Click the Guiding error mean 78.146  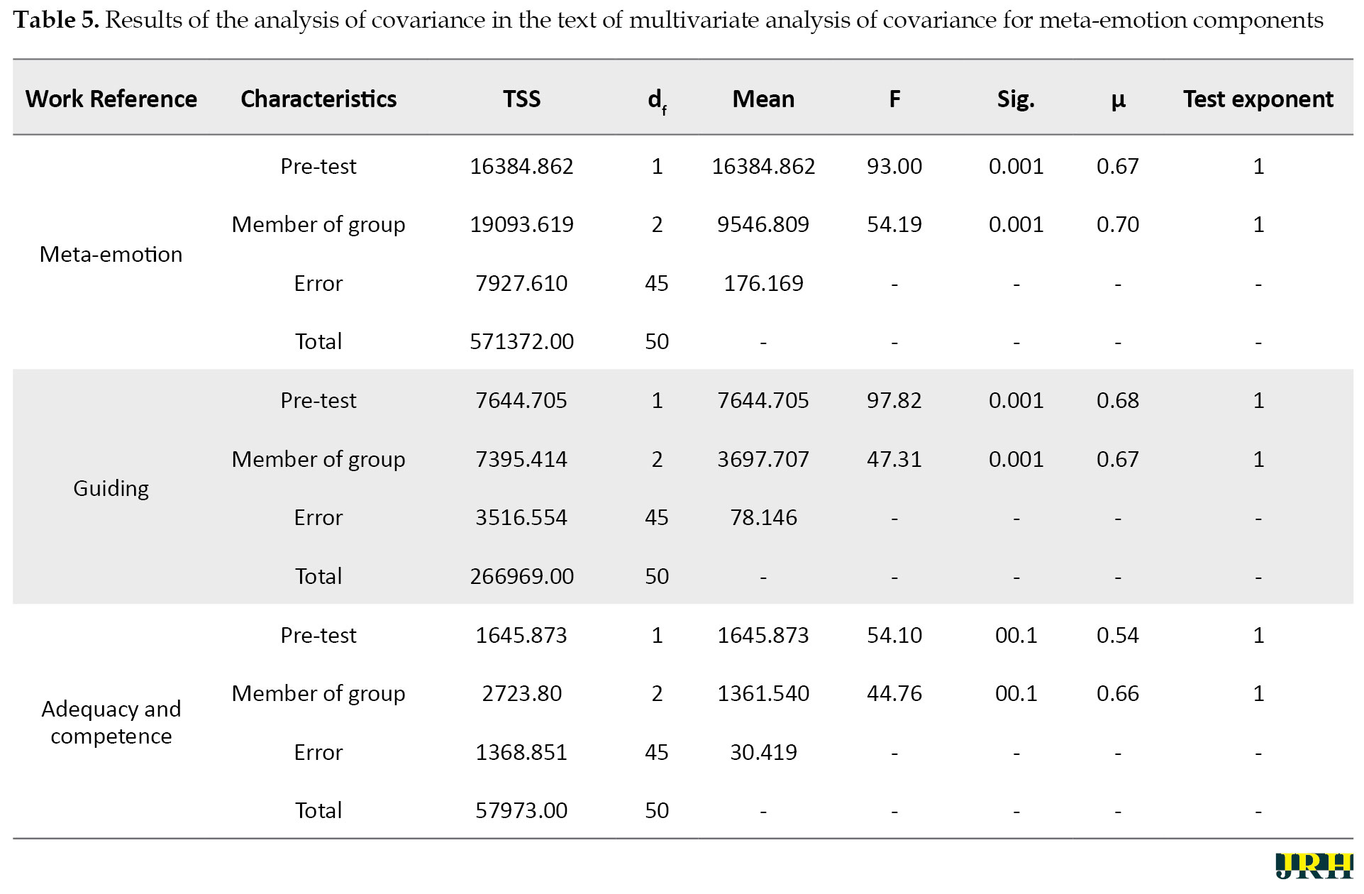point(763,517)
